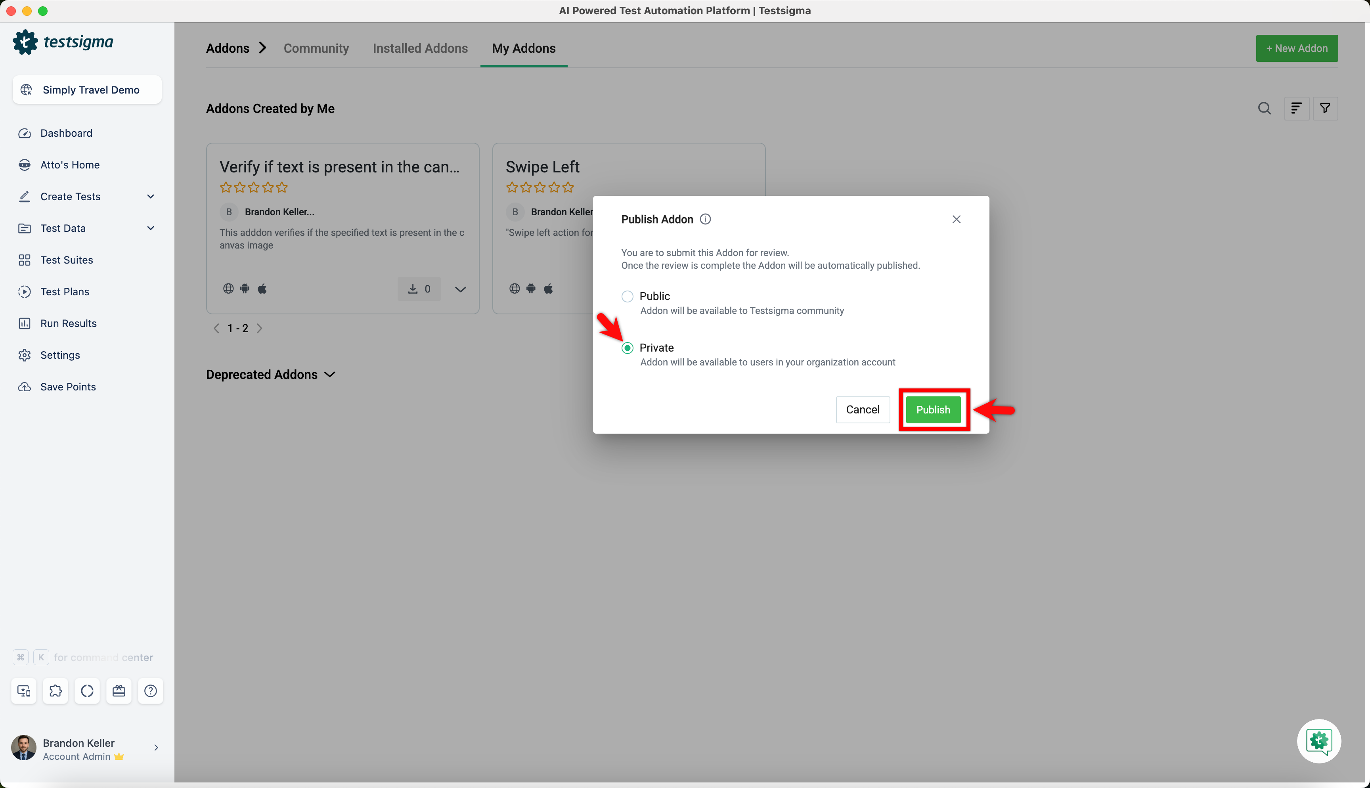Expand the Verify addon card details chevron

[461, 289]
